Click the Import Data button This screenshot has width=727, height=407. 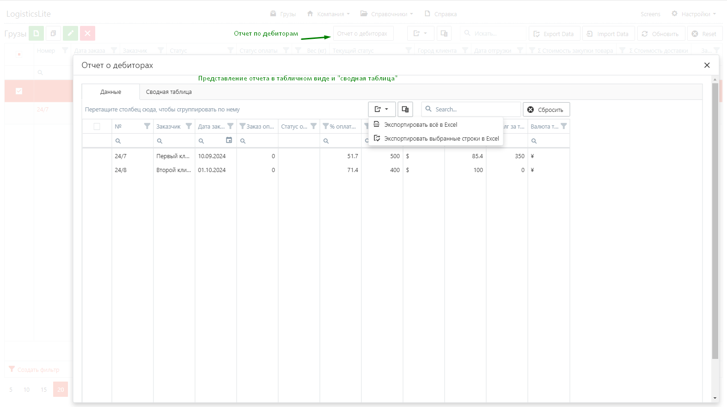pyautogui.click(x=608, y=34)
